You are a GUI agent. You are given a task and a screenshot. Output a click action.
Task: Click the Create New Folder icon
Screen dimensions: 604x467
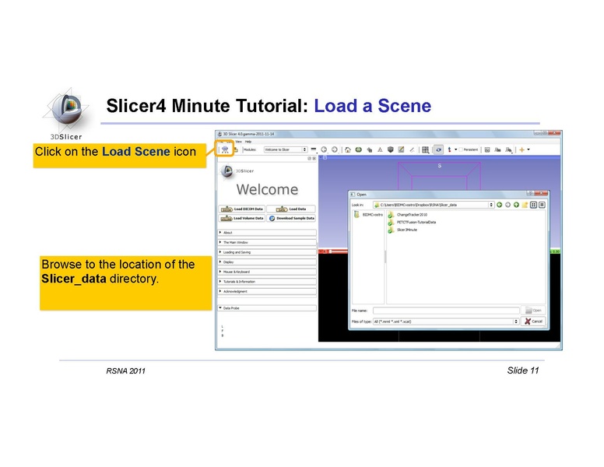coord(525,205)
